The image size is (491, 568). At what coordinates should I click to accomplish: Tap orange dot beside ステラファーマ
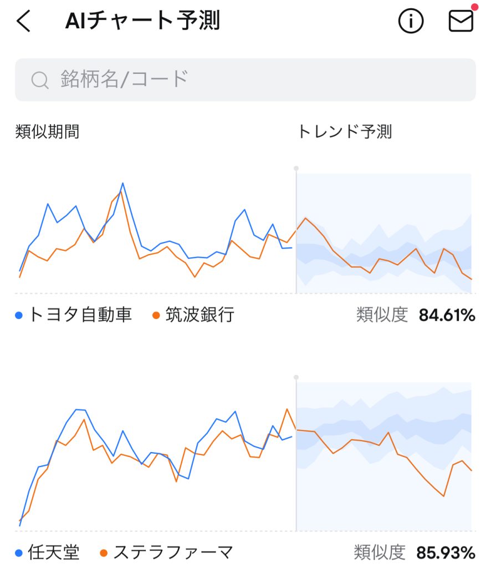tap(104, 553)
